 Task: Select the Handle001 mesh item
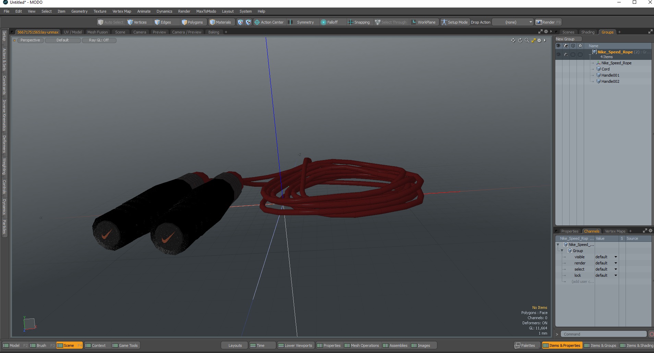point(610,75)
